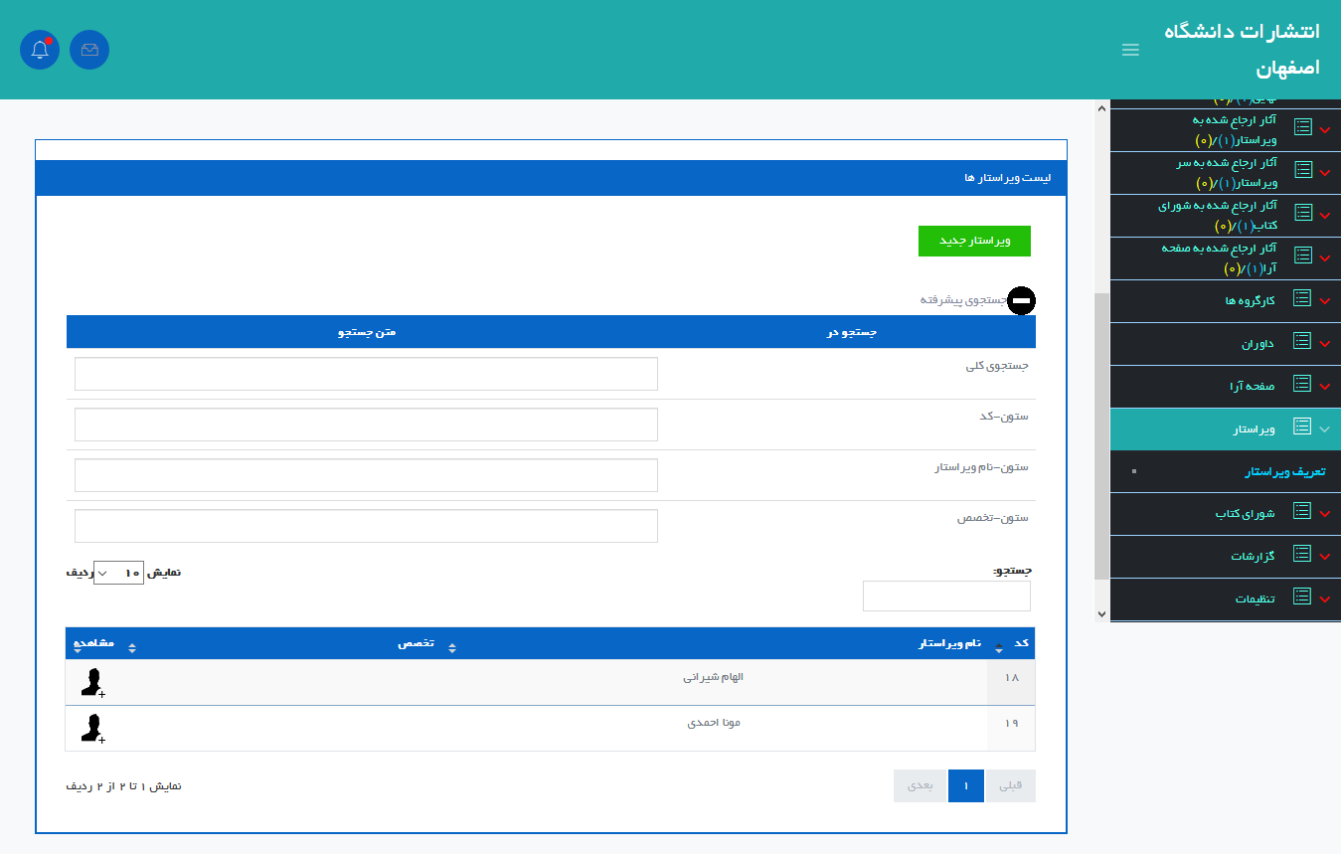The image size is (1341, 854).
Task: Click the list icon beside تنظیمات
Action: click(x=1301, y=597)
